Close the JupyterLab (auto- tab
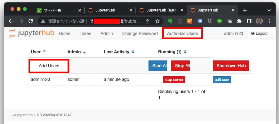Viewport: 279px width, 124px height. click(x=182, y=10)
